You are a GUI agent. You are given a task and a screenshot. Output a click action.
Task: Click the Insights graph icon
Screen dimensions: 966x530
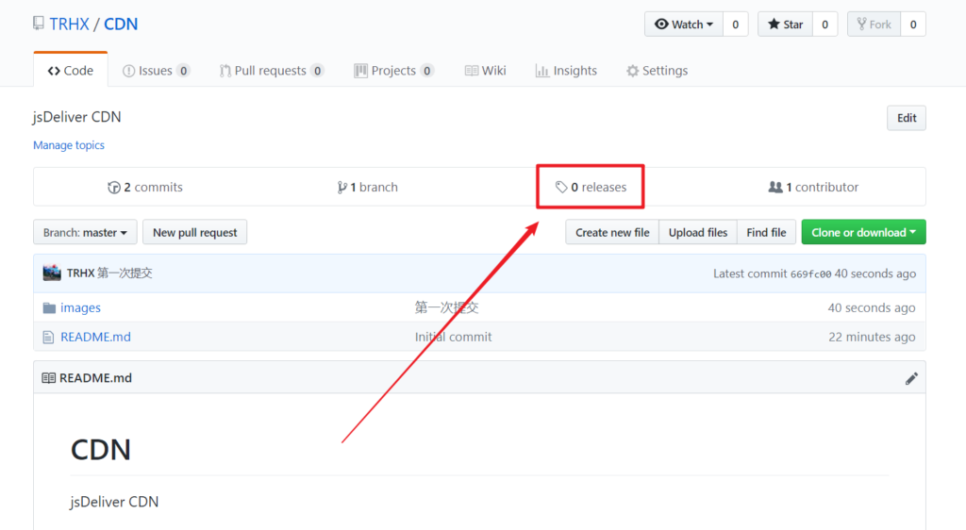(x=542, y=71)
